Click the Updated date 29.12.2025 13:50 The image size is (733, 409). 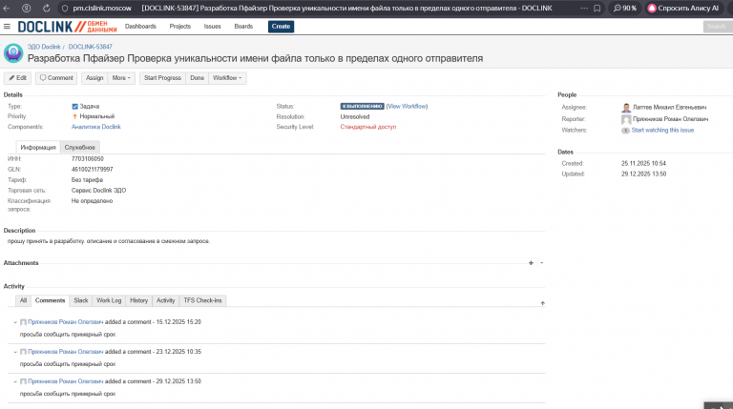click(643, 174)
